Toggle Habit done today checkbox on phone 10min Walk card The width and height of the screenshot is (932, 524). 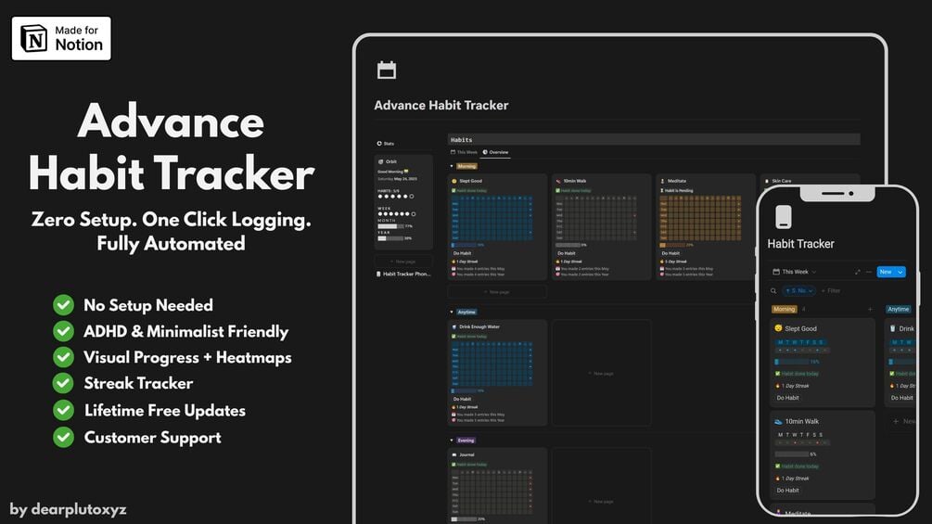tap(777, 466)
